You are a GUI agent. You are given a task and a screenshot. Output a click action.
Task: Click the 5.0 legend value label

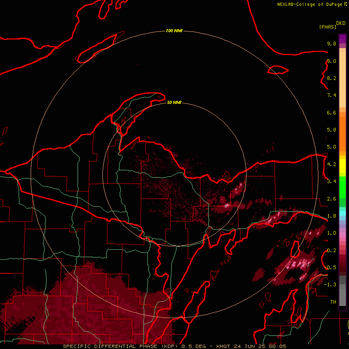[332, 147]
